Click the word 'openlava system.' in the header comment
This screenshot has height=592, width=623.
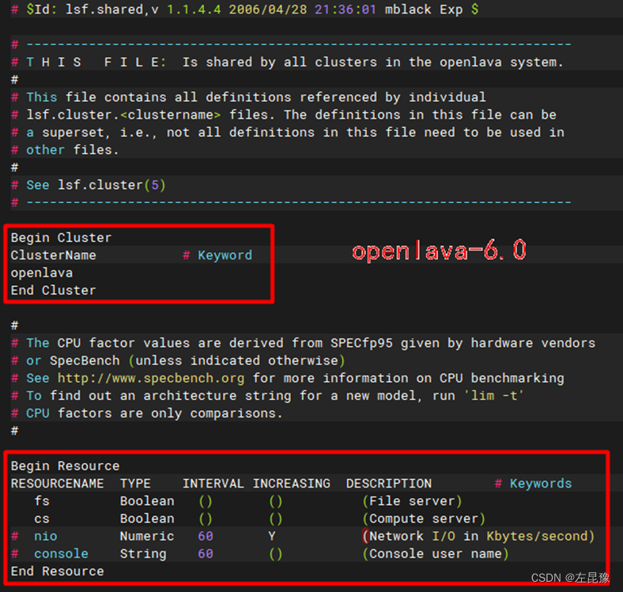501,62
